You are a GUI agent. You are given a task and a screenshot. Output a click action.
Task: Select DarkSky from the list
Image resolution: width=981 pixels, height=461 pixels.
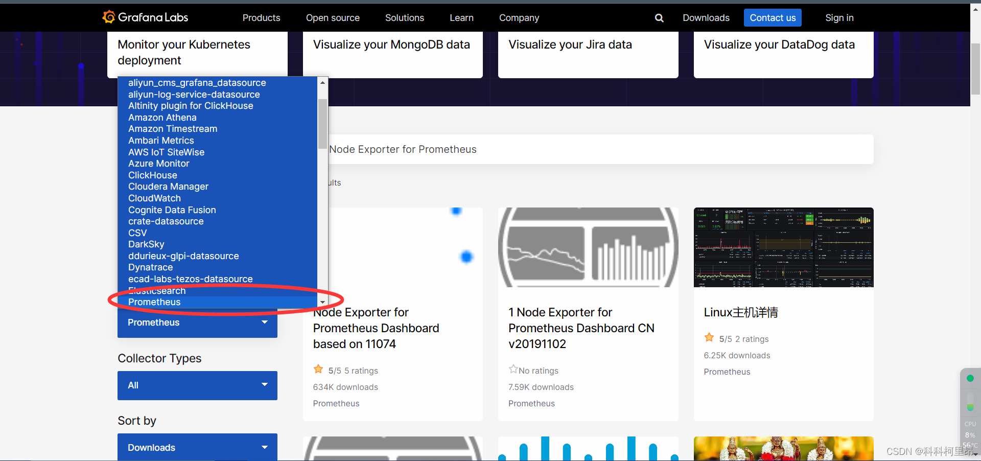click(218, 244)
